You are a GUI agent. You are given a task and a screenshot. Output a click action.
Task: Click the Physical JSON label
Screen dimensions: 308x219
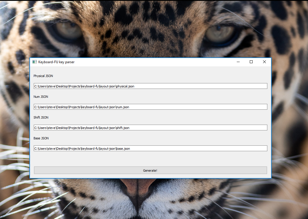43,76
